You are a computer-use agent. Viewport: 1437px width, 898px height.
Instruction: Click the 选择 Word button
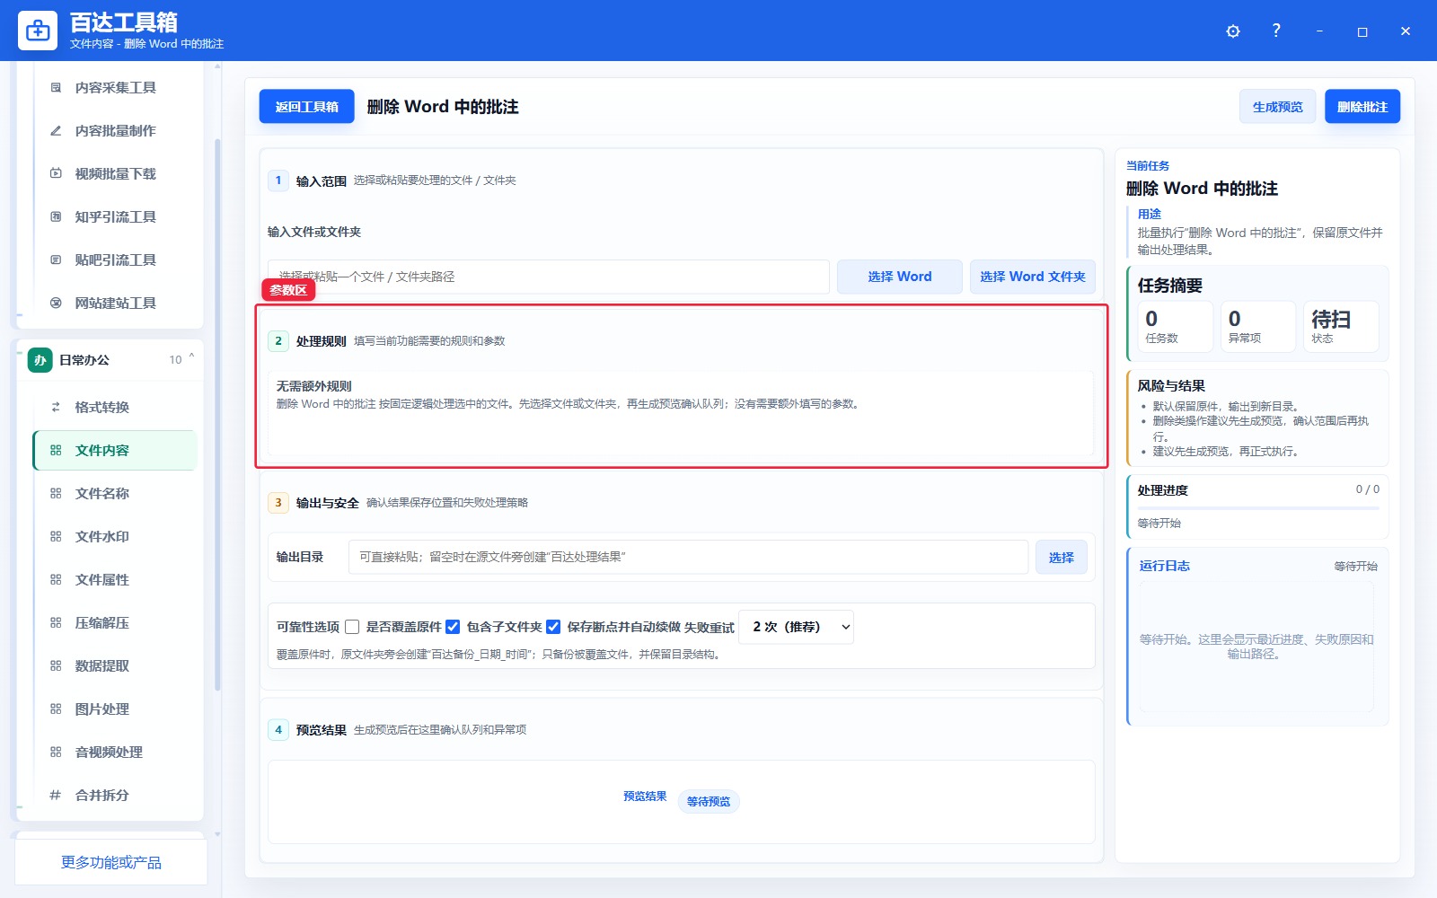coord(900,277)
